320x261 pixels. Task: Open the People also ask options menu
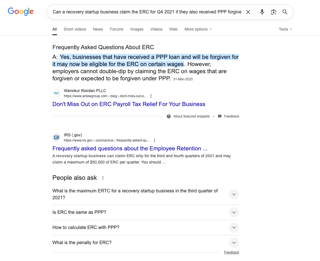[103, 178]
